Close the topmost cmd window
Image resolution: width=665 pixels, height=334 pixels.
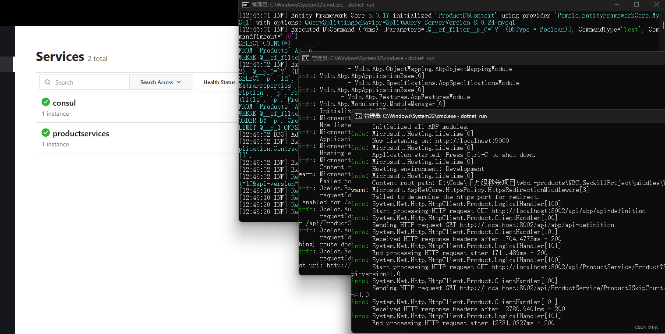click(656, 4)
